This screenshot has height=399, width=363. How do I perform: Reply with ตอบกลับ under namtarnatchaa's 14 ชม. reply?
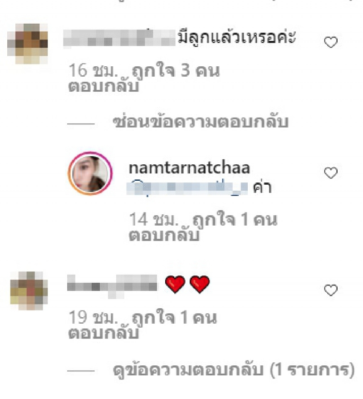pyautogui.click(x=164, y=235)
